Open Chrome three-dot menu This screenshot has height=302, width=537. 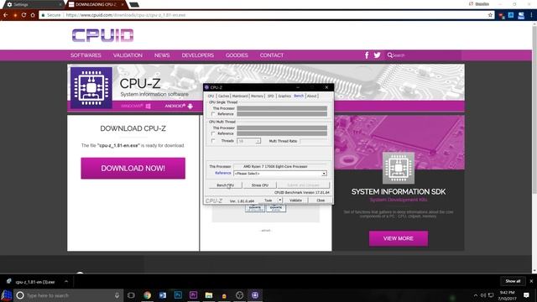531,15
